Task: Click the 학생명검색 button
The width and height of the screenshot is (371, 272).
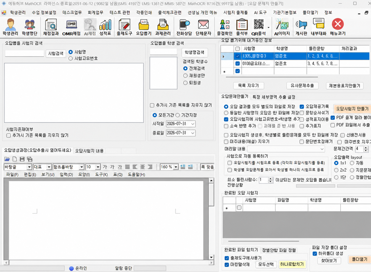Action: pyautogui.click(x=195, y=52)
